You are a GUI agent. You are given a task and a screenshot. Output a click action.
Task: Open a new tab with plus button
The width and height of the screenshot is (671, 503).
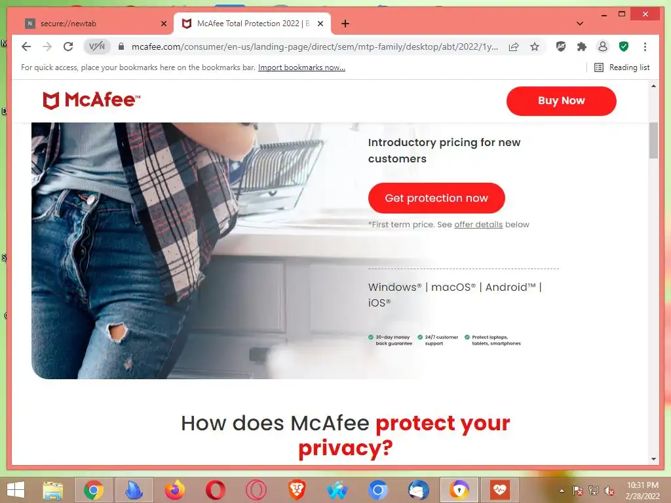pyautogui.click(x=345, y=24)
